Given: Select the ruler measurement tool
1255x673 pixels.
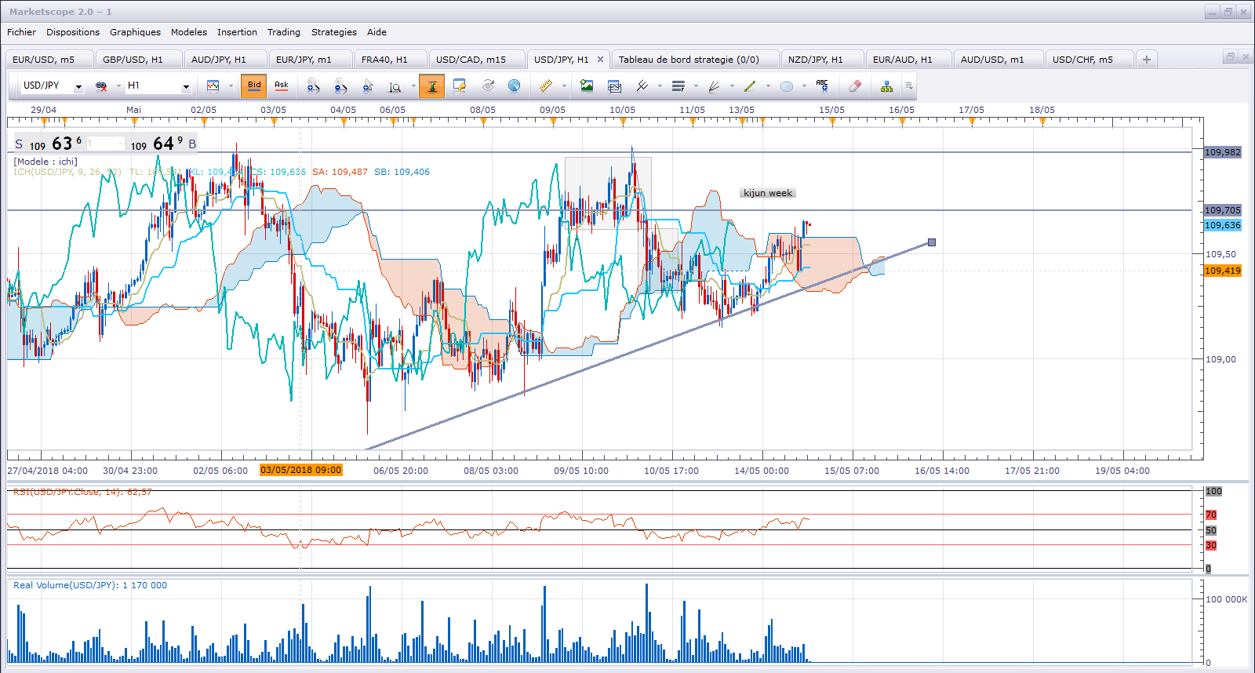Looking at the screenshot, I should tap(546, 86).
